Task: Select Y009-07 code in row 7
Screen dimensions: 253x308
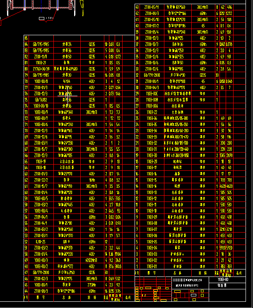Action: [x=152, y=229]
